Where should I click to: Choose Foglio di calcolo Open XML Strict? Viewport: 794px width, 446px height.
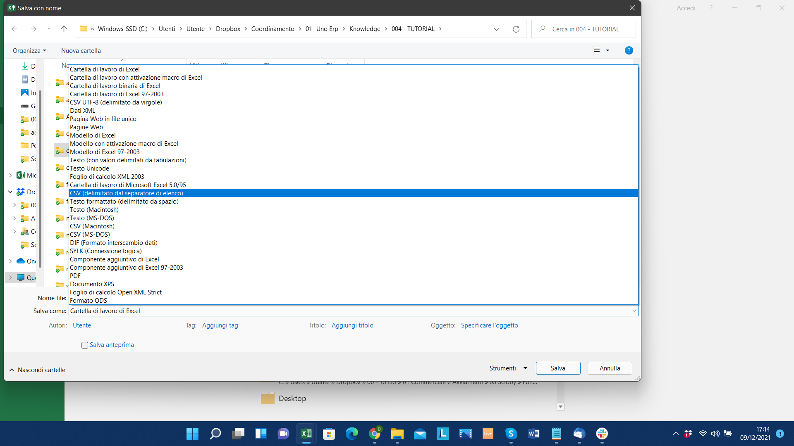pyautogui.click(x=354, y=292)
